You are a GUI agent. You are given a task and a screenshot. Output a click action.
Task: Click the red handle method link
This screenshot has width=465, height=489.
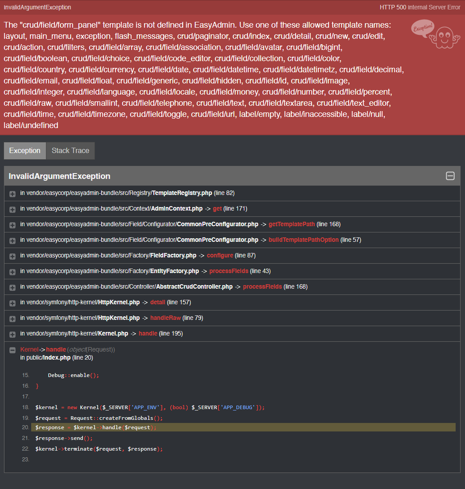pos(56,349)
